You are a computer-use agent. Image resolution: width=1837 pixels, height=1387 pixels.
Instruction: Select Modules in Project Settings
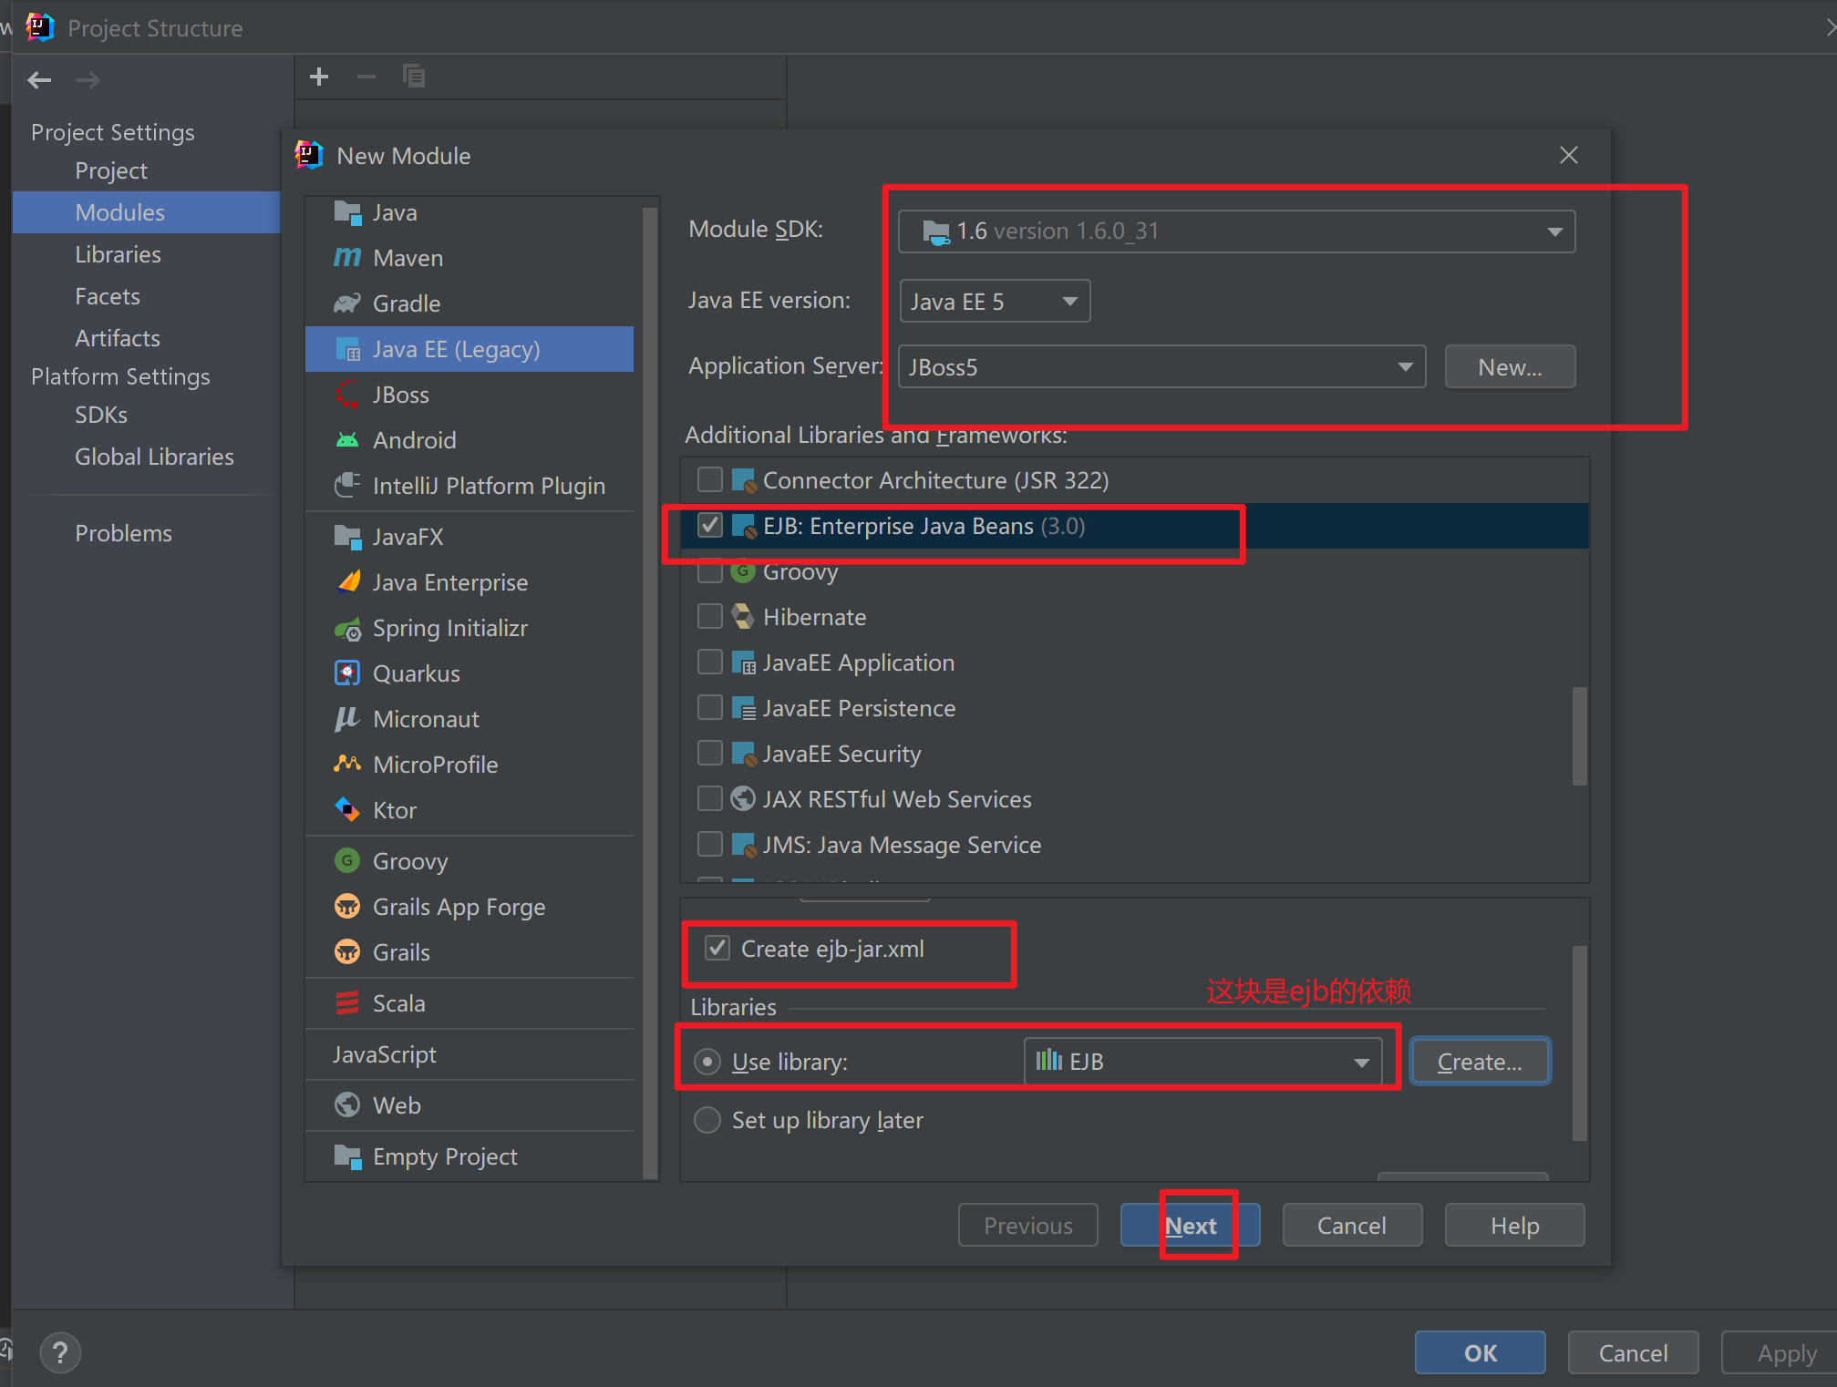click(146, 212)
